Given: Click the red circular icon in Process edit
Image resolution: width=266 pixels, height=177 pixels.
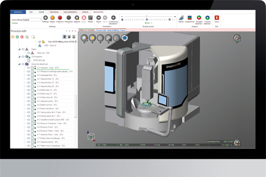Looking at the screenshot, I should 22,37.
